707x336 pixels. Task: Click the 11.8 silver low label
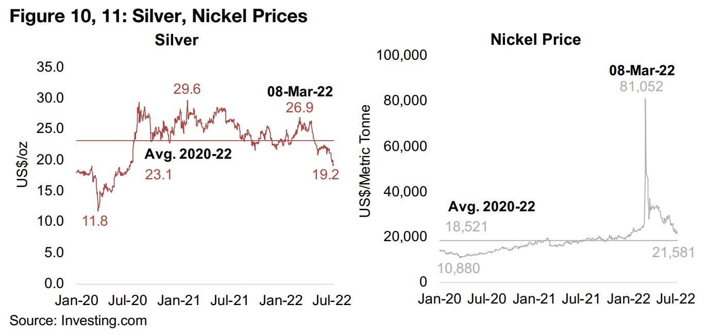pos(95,222)
